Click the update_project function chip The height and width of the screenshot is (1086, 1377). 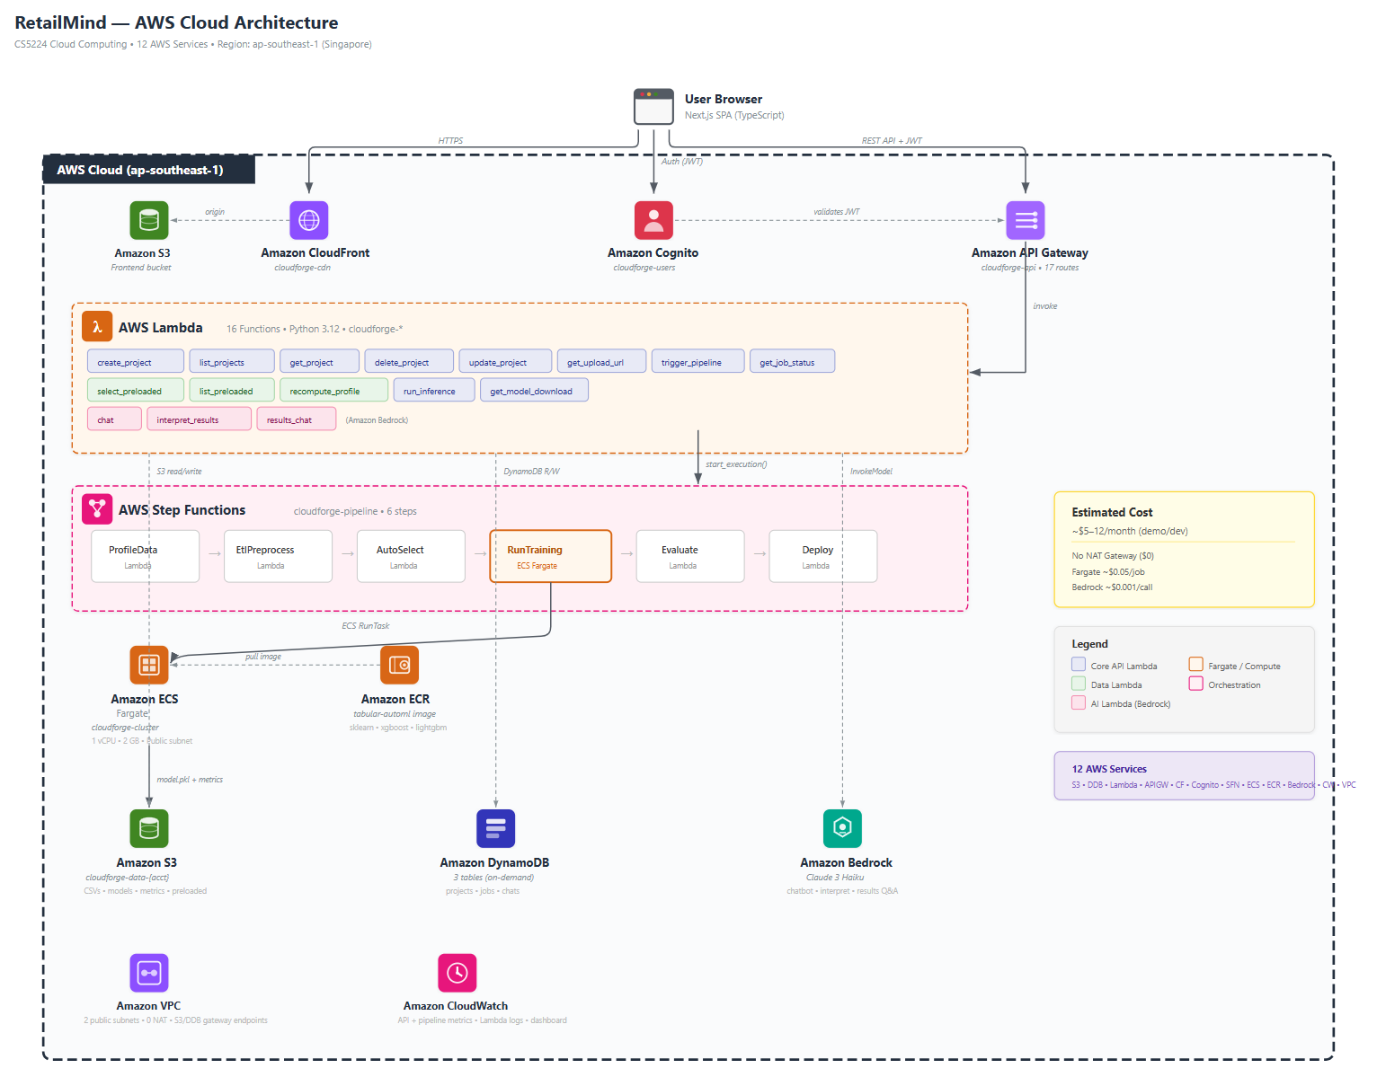pos(505,361)
